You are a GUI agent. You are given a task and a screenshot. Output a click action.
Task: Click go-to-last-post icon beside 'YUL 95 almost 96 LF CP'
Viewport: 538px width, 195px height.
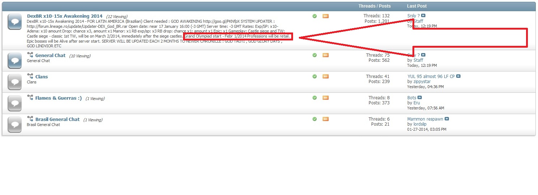click(x=458, y=77)
